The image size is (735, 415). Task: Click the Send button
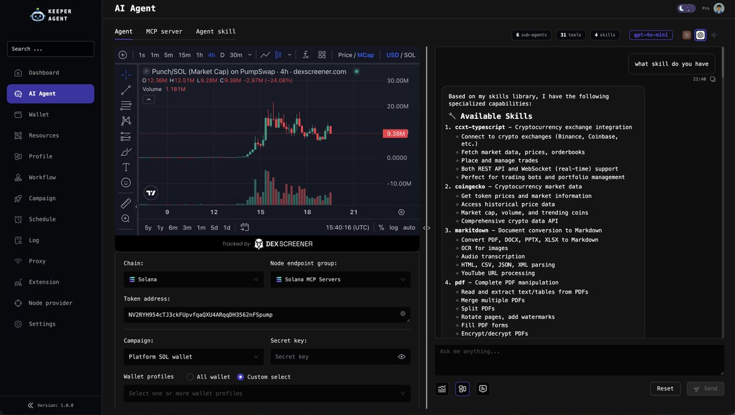[705, 389]
